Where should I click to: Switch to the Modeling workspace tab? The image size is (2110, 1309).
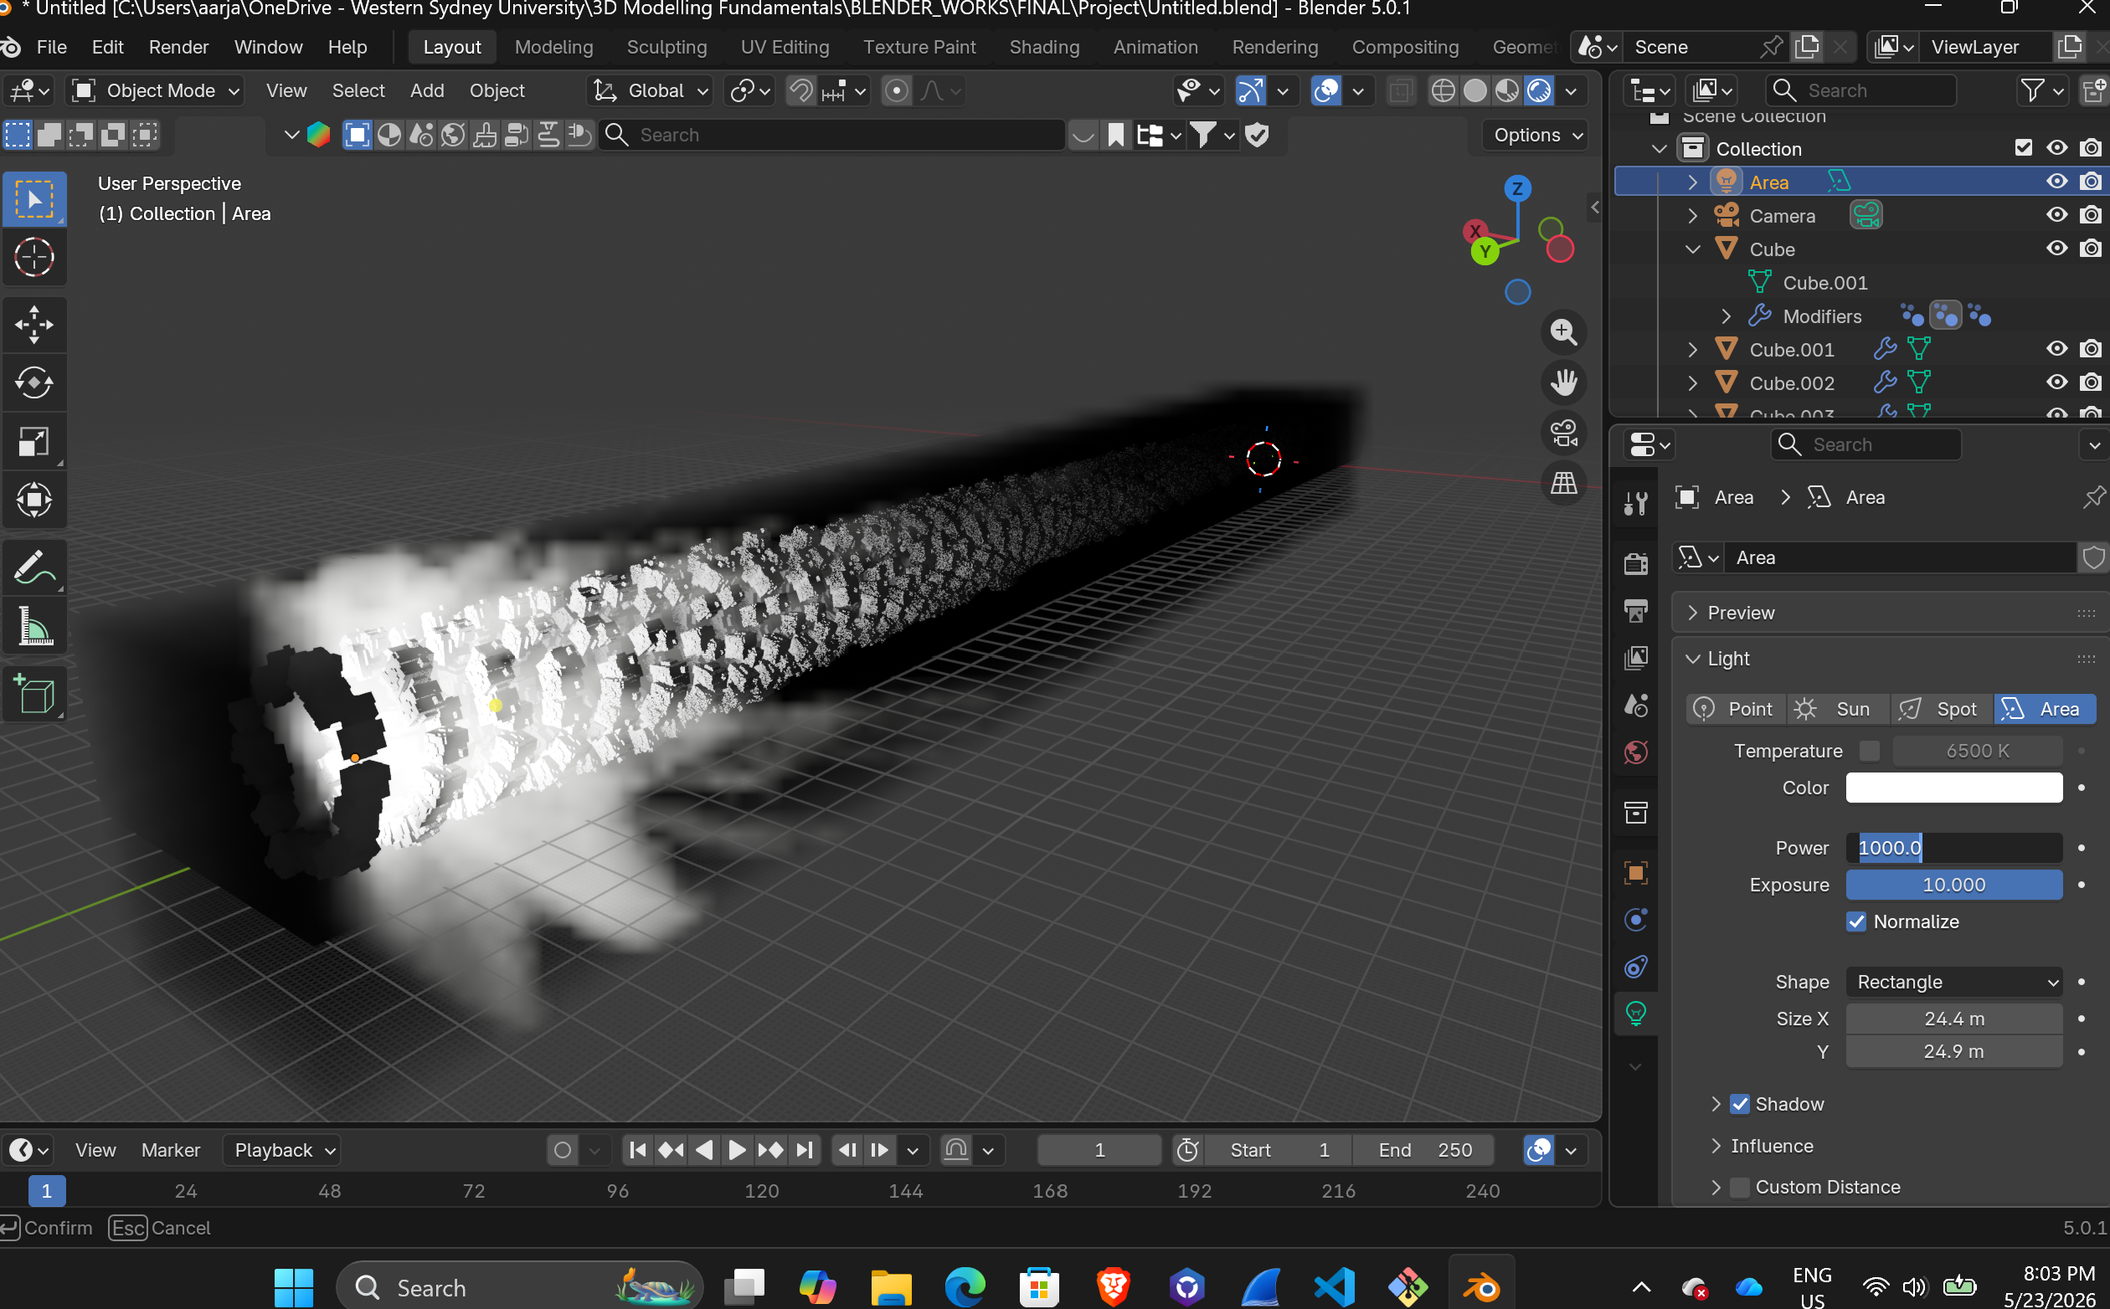pyautogui.click(x=554, y=47)
